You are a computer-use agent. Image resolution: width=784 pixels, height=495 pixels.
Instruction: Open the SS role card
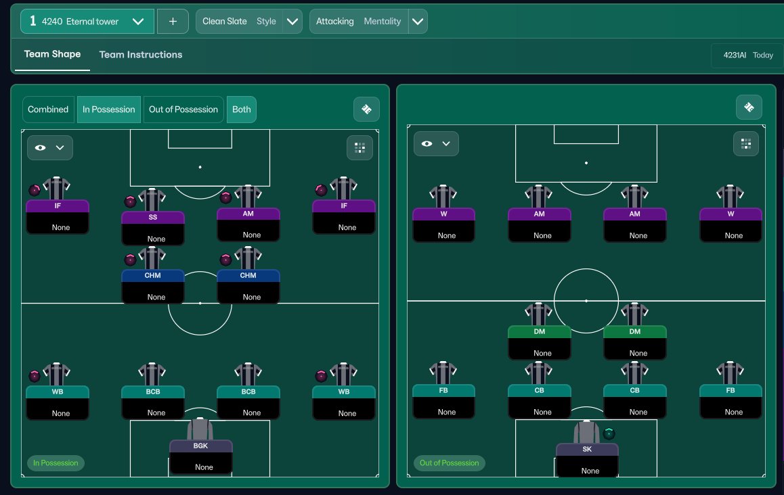click(x=152, y=229)
